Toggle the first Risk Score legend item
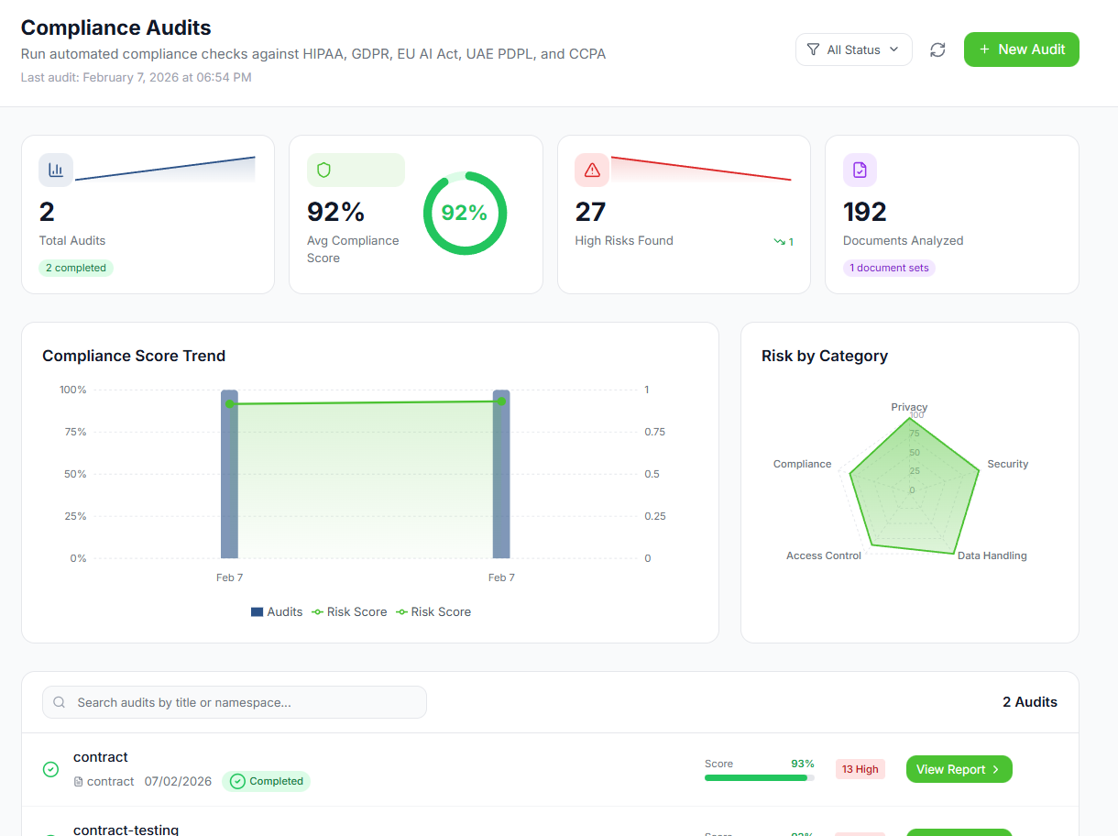 (x=349, y=611)
